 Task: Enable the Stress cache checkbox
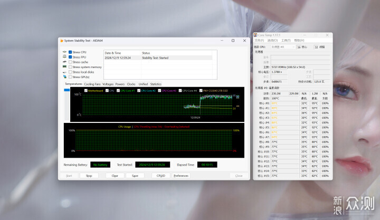tap(70, 62)
